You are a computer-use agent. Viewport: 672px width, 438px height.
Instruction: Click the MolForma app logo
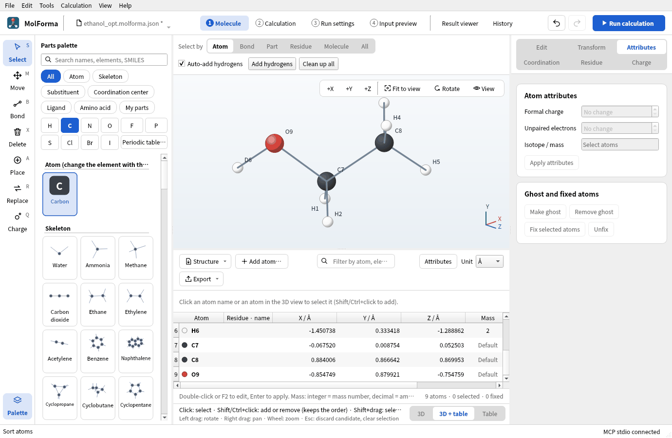pos(13,23)
